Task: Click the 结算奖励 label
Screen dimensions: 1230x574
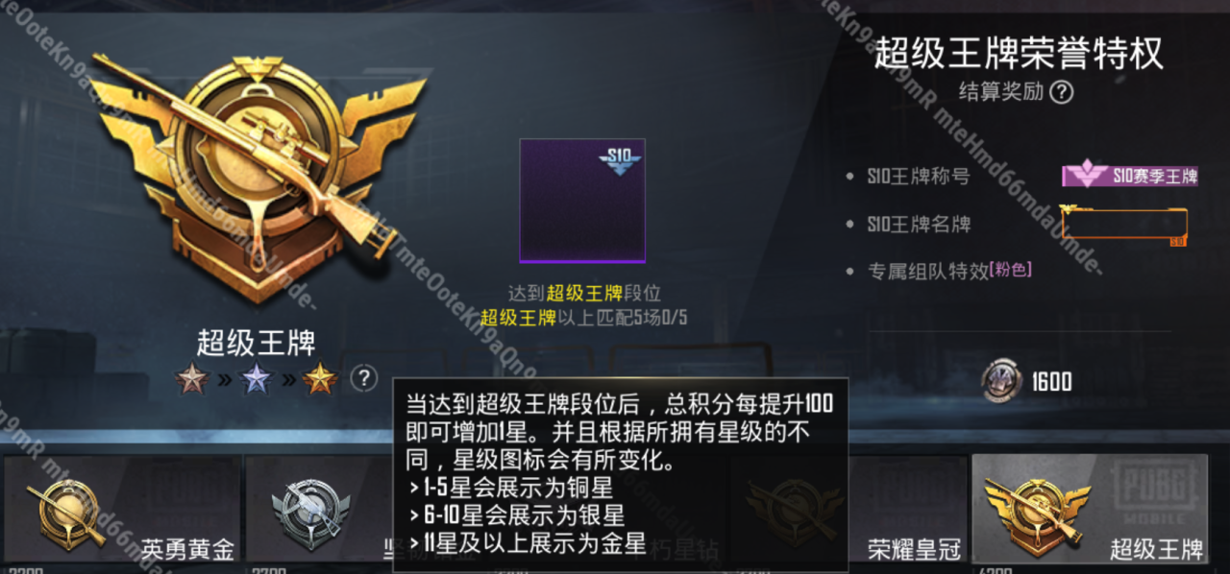Action: pos(1000,92)
